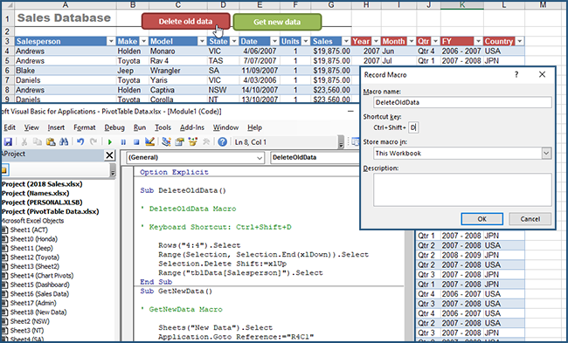568x343 pixels.
Task: Click the Shortcut key letter box
Action: [413, 127]
